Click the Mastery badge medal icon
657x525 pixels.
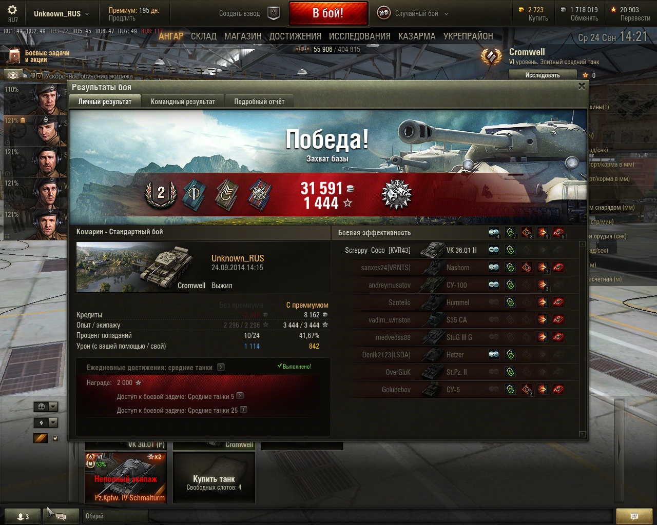396,195
